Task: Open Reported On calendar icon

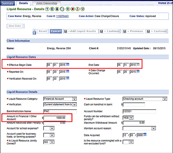Action: (68, 71)
